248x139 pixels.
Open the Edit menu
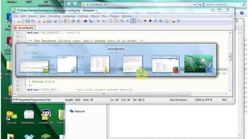[x=23, y=16]
